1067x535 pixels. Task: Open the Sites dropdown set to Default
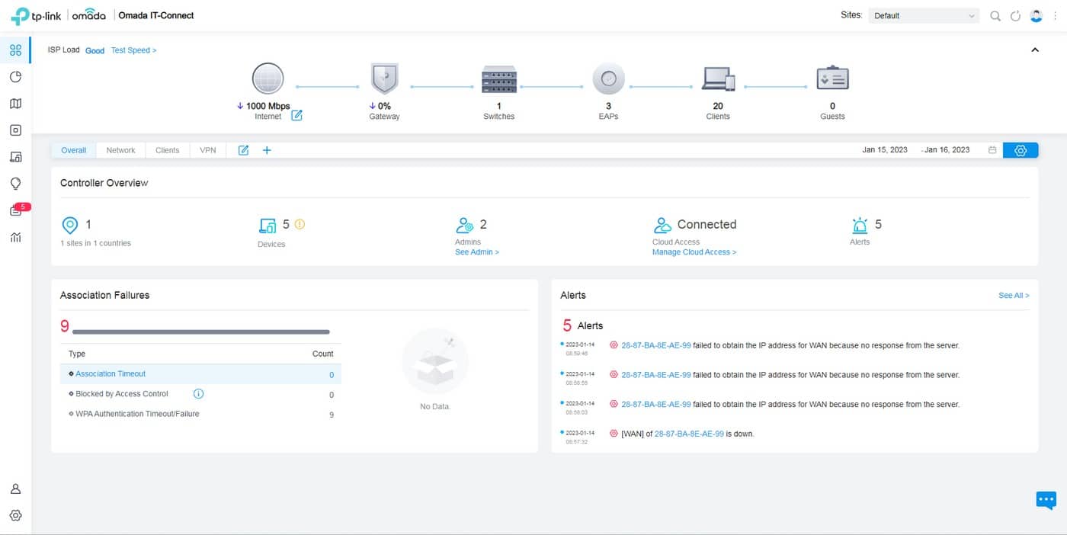coord(924,16)
